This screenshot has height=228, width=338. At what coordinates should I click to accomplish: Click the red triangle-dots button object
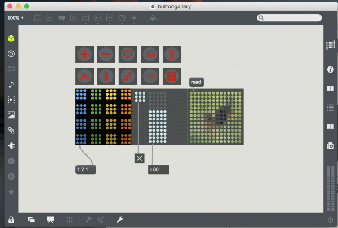[84, 76]
